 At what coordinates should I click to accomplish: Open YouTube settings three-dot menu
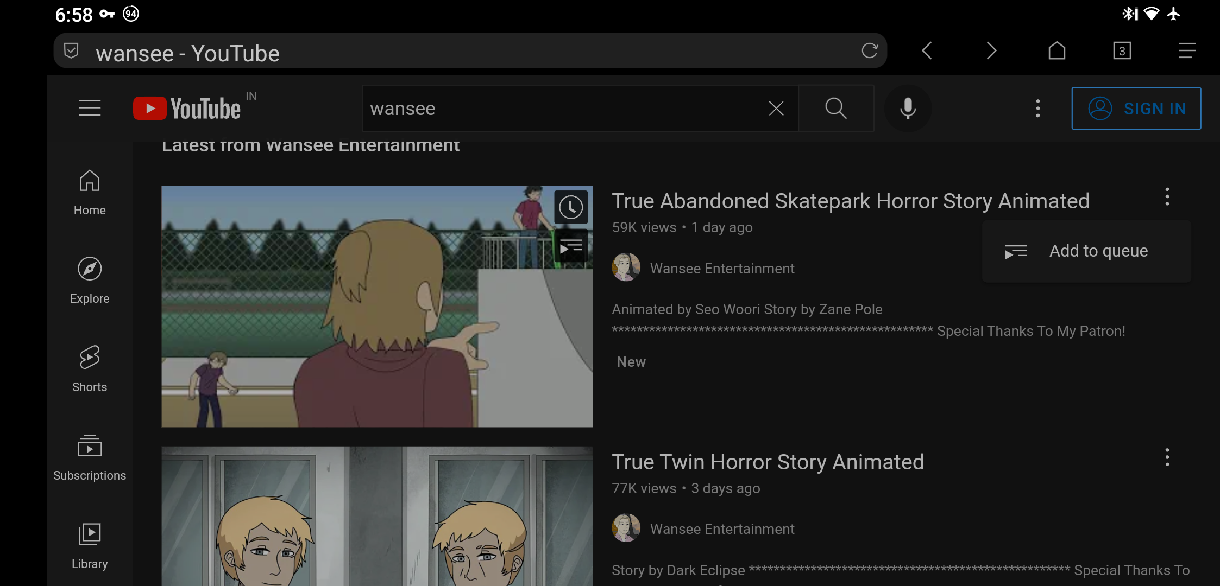pyautogui.click(x=1037, y=109)
